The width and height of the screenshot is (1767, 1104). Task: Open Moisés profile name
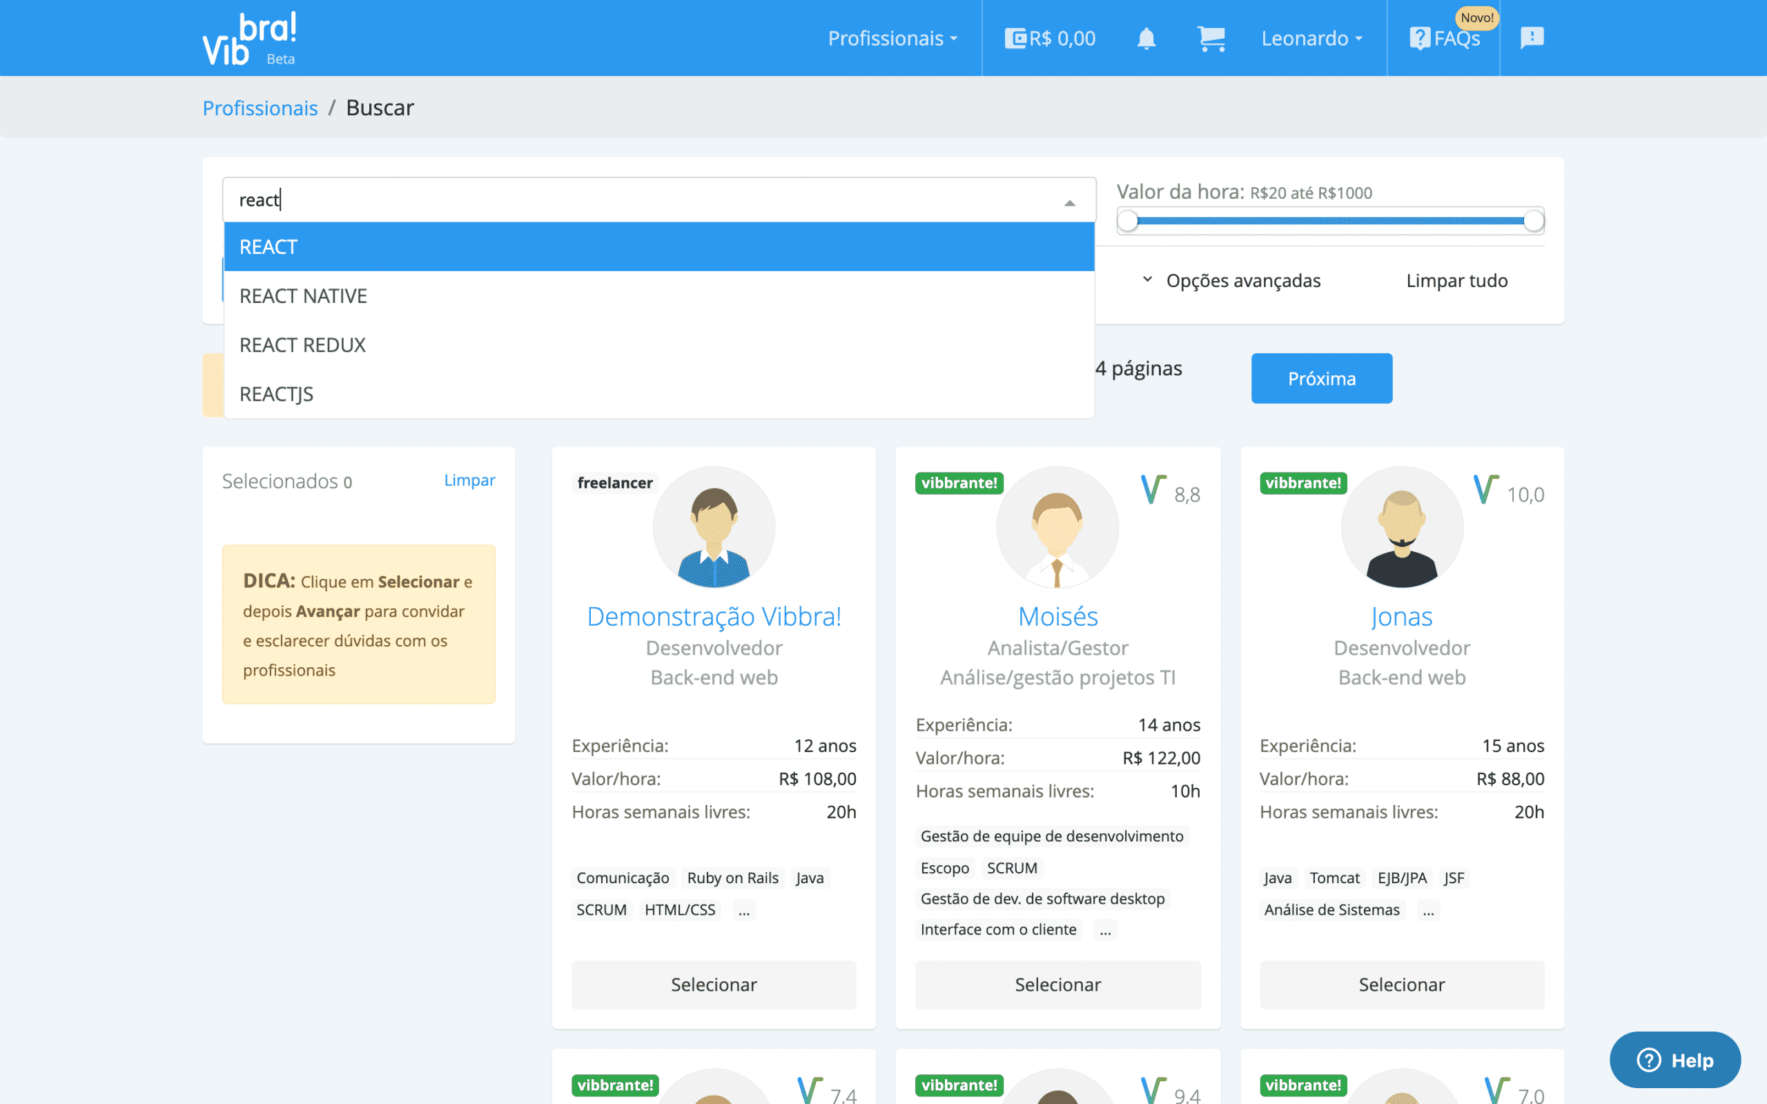coord(1057,616)
